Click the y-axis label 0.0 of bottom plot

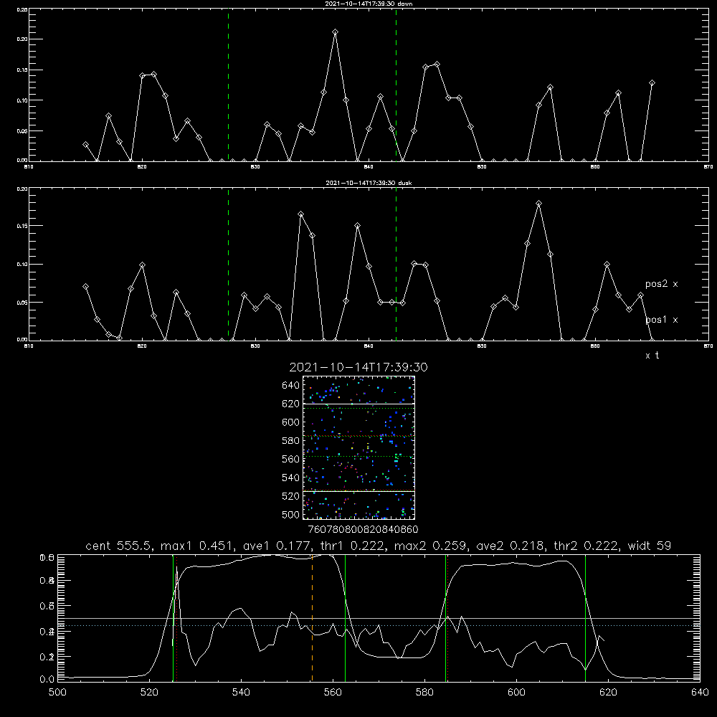[x=47, y=680]
